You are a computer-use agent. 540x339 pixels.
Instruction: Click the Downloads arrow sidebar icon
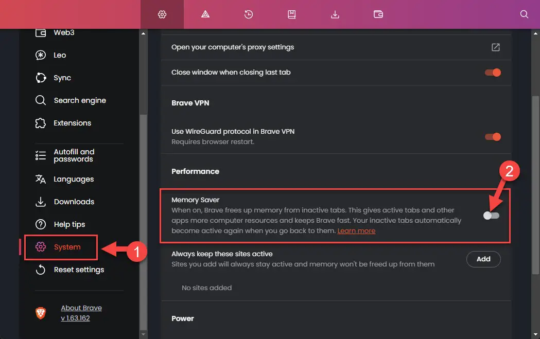(41, 202)
